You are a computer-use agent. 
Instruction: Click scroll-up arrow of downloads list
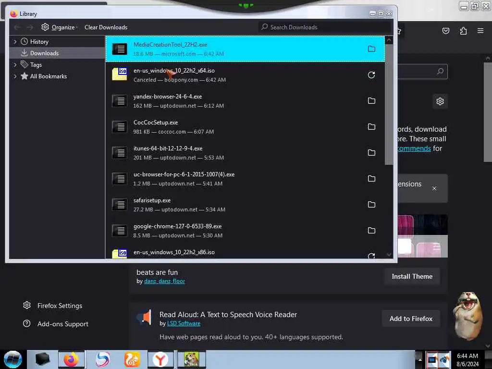coord(389,40)
